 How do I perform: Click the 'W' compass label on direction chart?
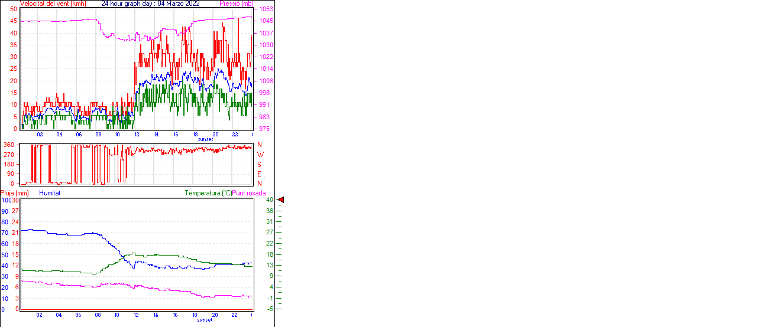260,154
